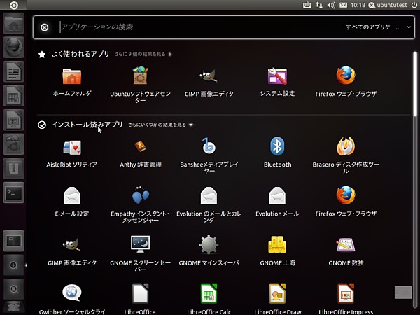Open the keyboard indicator in the top panel
This screenshot has width=420, height=315.
click(307, 5)
